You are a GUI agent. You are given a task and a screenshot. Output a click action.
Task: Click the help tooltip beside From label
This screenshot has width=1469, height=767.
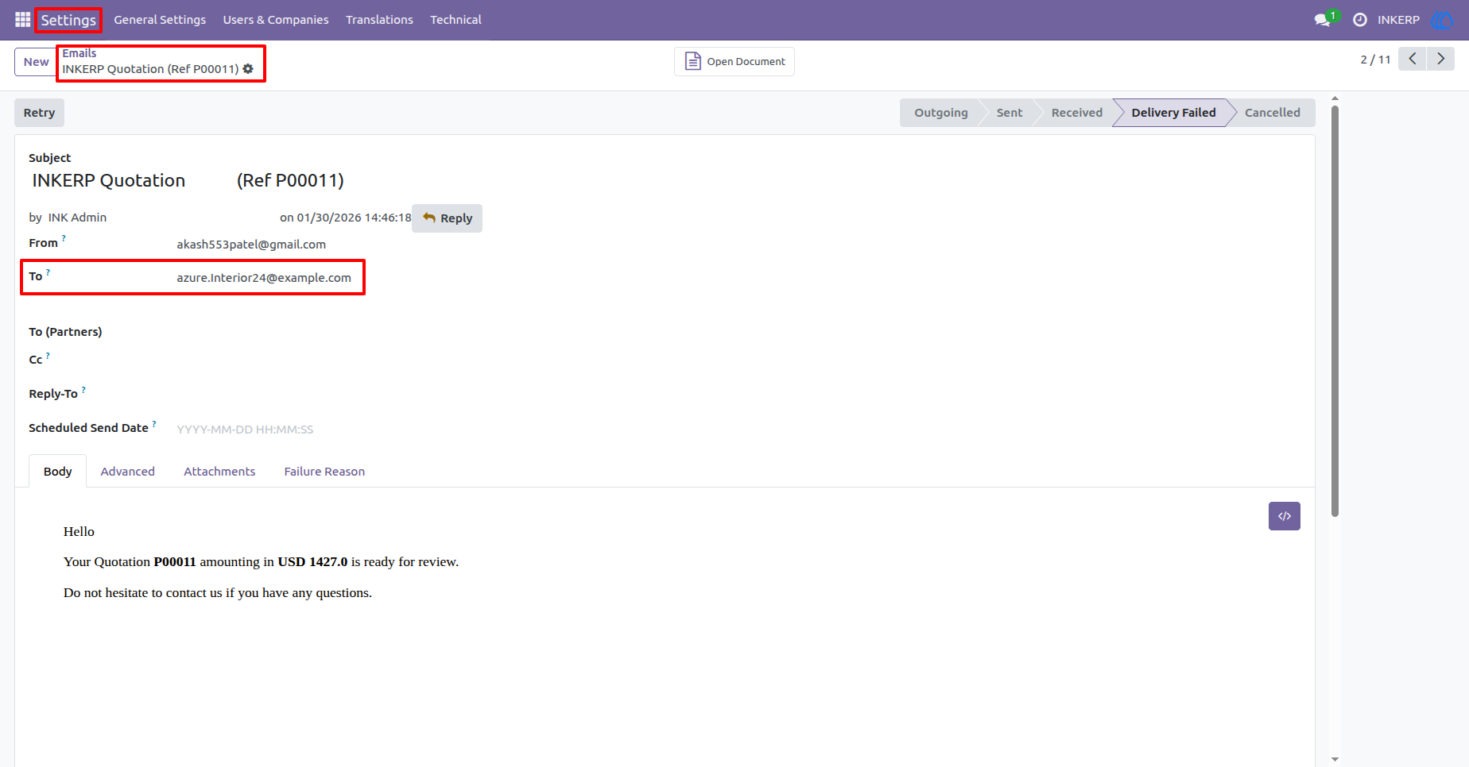coord(64,237)
